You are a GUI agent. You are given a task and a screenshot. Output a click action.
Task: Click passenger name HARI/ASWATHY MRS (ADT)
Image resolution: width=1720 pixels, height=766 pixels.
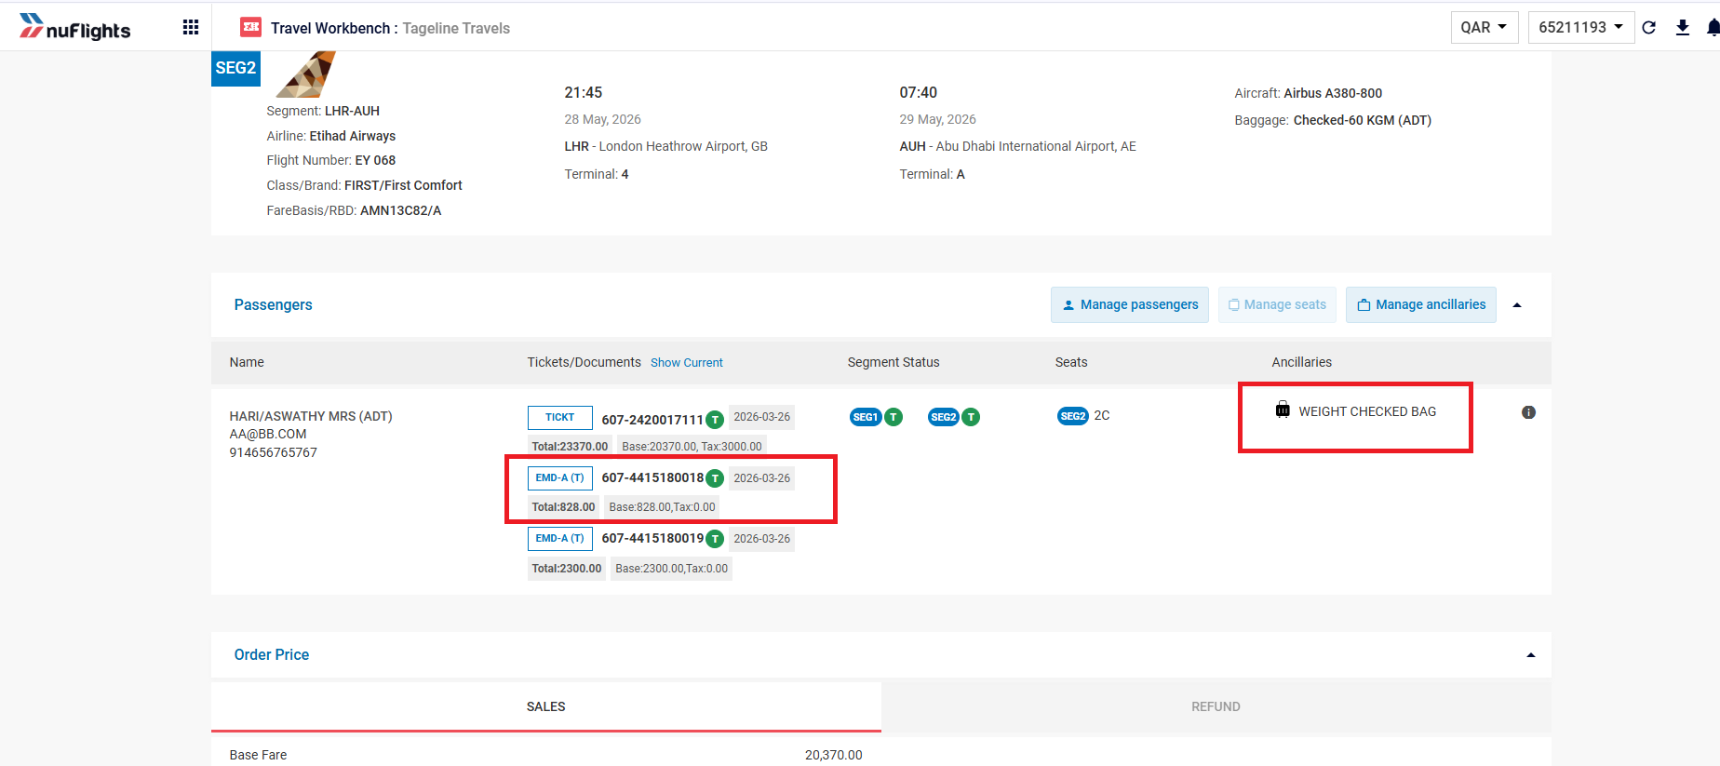coord(311,416)
